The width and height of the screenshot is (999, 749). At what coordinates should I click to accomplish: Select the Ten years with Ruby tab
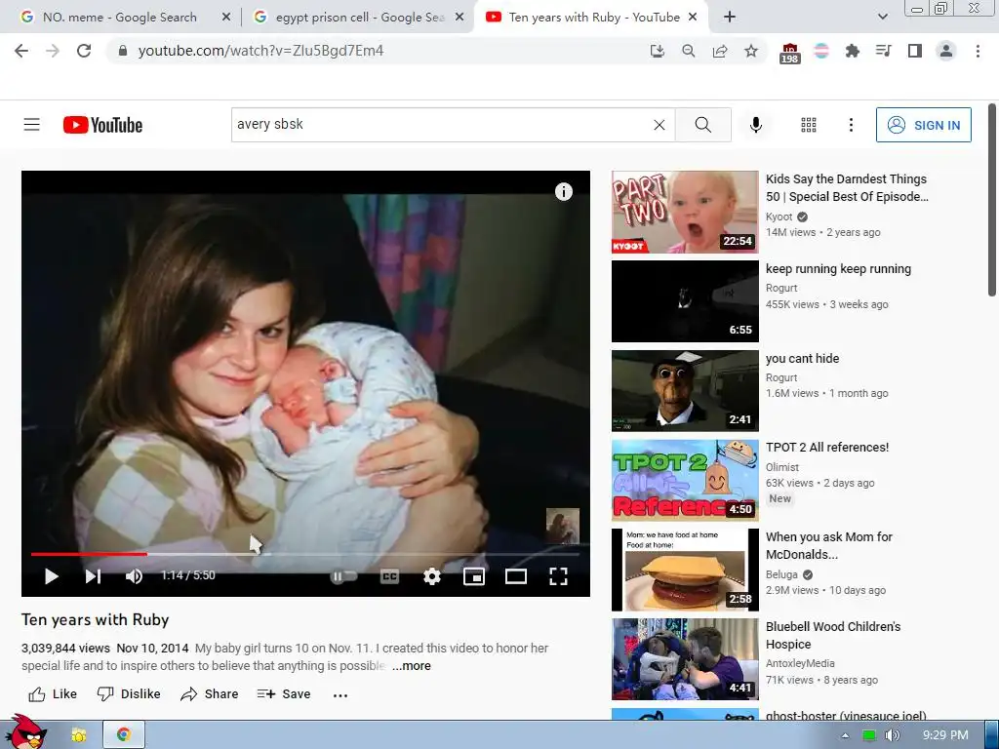coord(593,18)
